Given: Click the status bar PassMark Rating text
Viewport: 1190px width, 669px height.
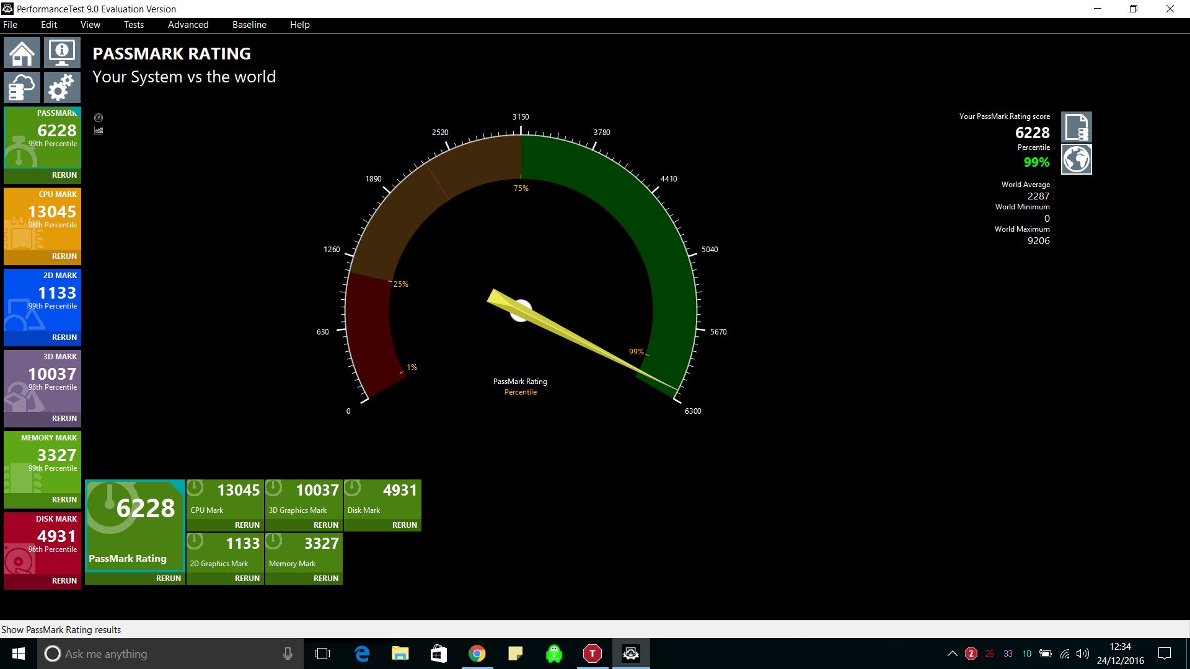Looking at the screenshot, I should click(61, 630).
